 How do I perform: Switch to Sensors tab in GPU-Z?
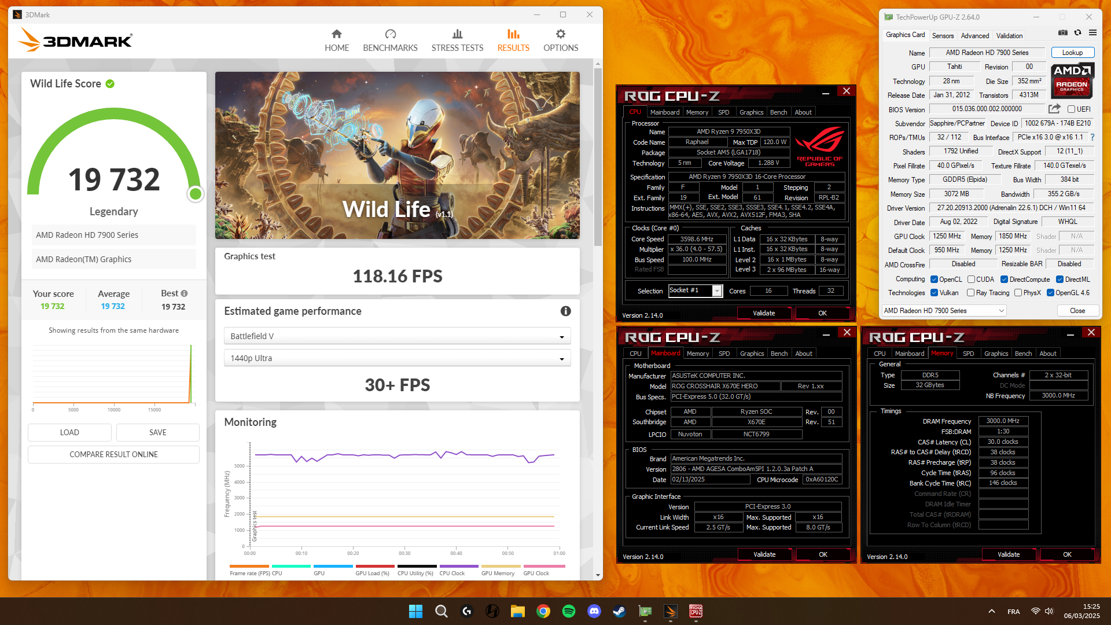[943, 35]
